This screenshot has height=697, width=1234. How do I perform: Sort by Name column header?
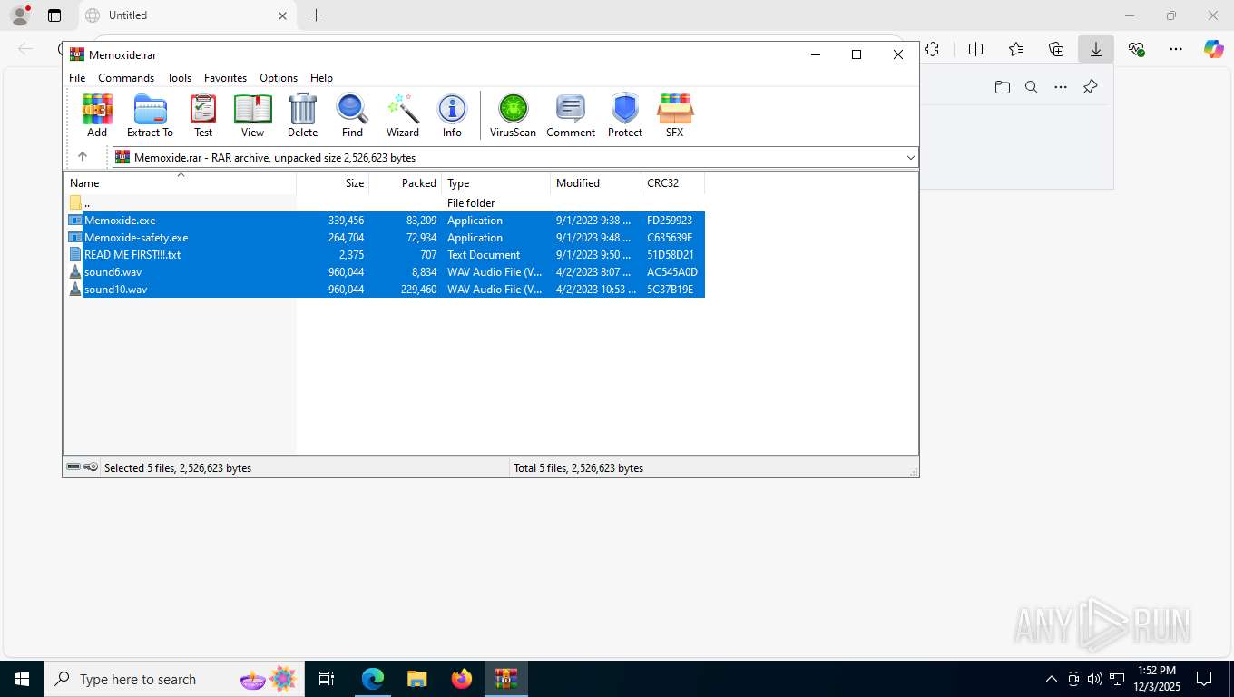tap(180, 182)
